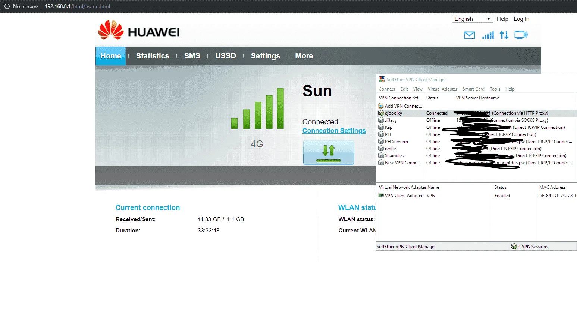Viewport: 577px width, 311px height.
Task: Open the Statistics tab
Action: point(153,56)
